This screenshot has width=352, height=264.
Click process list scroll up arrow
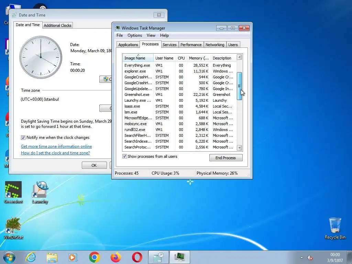[240, 57]
